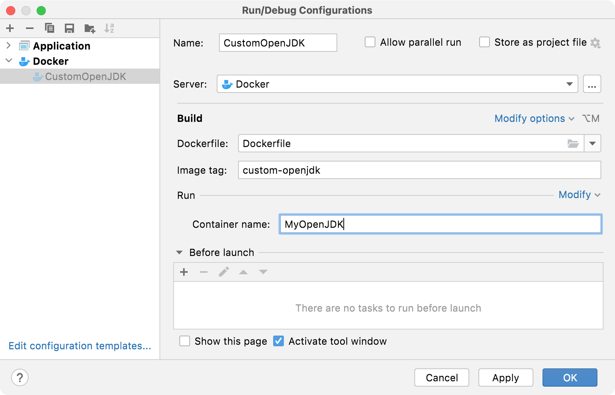Add a new run configuration
615x395 pixels.
point(10,28)
